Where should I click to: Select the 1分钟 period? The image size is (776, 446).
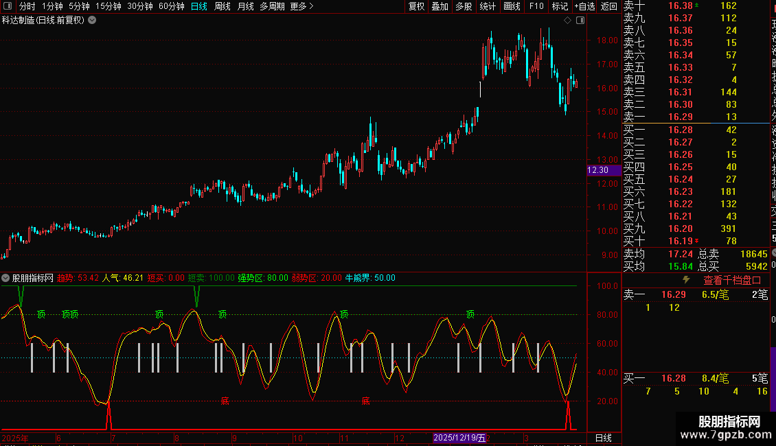(52, 6)
